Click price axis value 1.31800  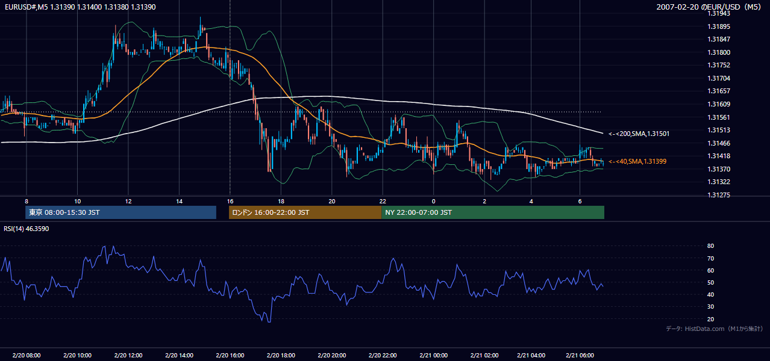[x=719, y=52]
